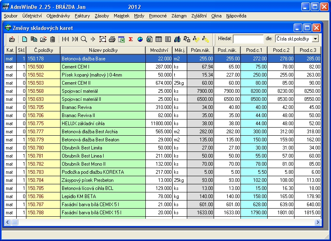Click the horizontal scrollbar thumb

pos(15,222)
